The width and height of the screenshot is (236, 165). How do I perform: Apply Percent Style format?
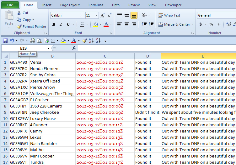pyautogui.click(x=211, y=24)
